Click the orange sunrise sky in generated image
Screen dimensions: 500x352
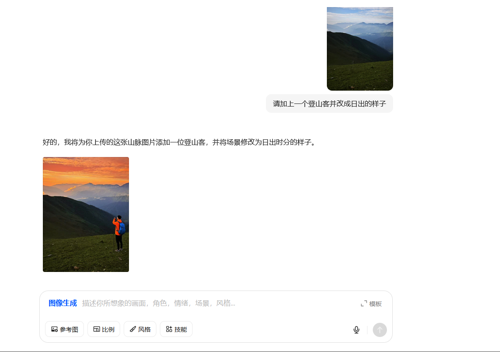86,171
